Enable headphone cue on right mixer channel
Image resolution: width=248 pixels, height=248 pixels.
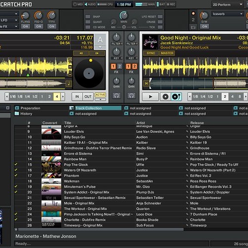click(131, 96)
